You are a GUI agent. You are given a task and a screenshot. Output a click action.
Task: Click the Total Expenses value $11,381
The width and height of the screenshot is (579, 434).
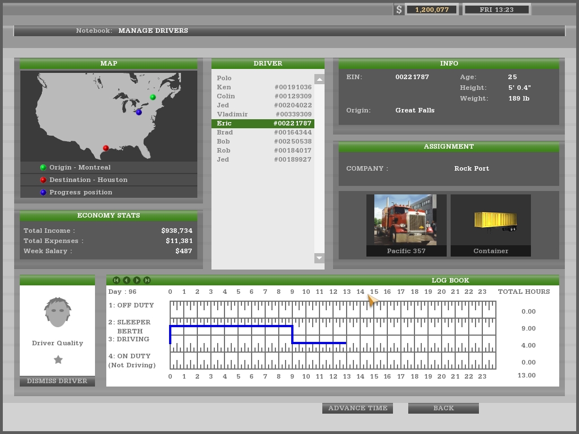[x=179, y=241]
